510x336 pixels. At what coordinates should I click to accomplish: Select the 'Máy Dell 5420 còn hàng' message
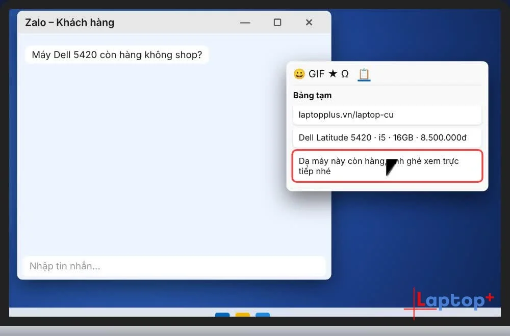(117, 55)
